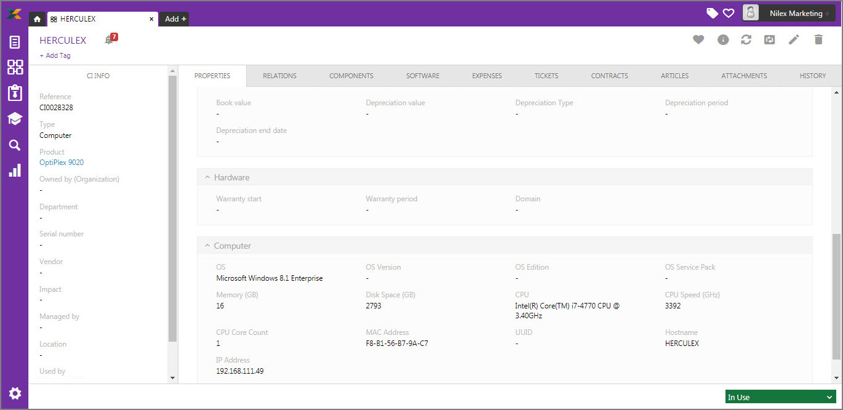Screen dimensions: 843x410
Task: Click the + Add Tag link
Action: click(x=55, y=55)
